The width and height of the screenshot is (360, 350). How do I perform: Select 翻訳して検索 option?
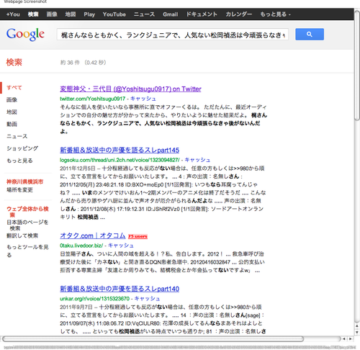tap(22, 235)
